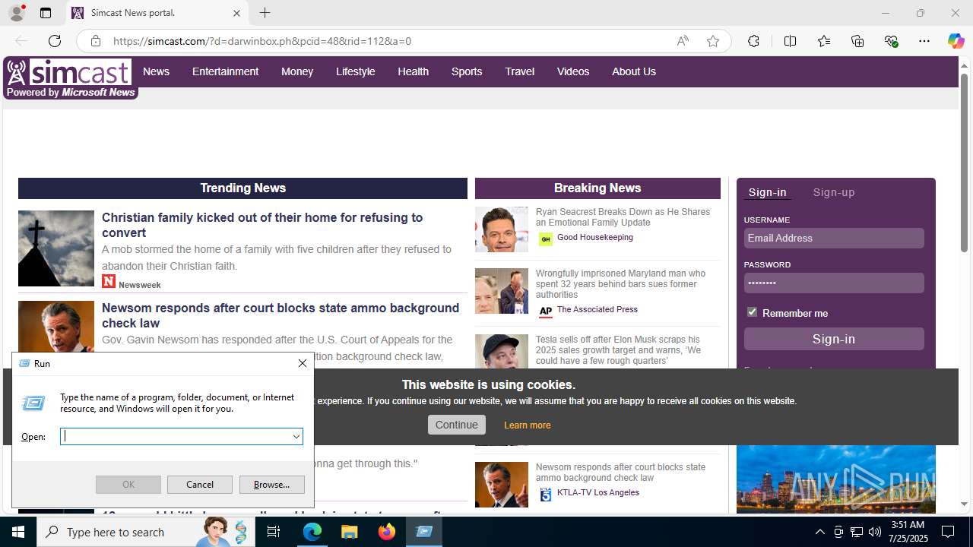Activate the Read aloud icon

coord(683,41)
